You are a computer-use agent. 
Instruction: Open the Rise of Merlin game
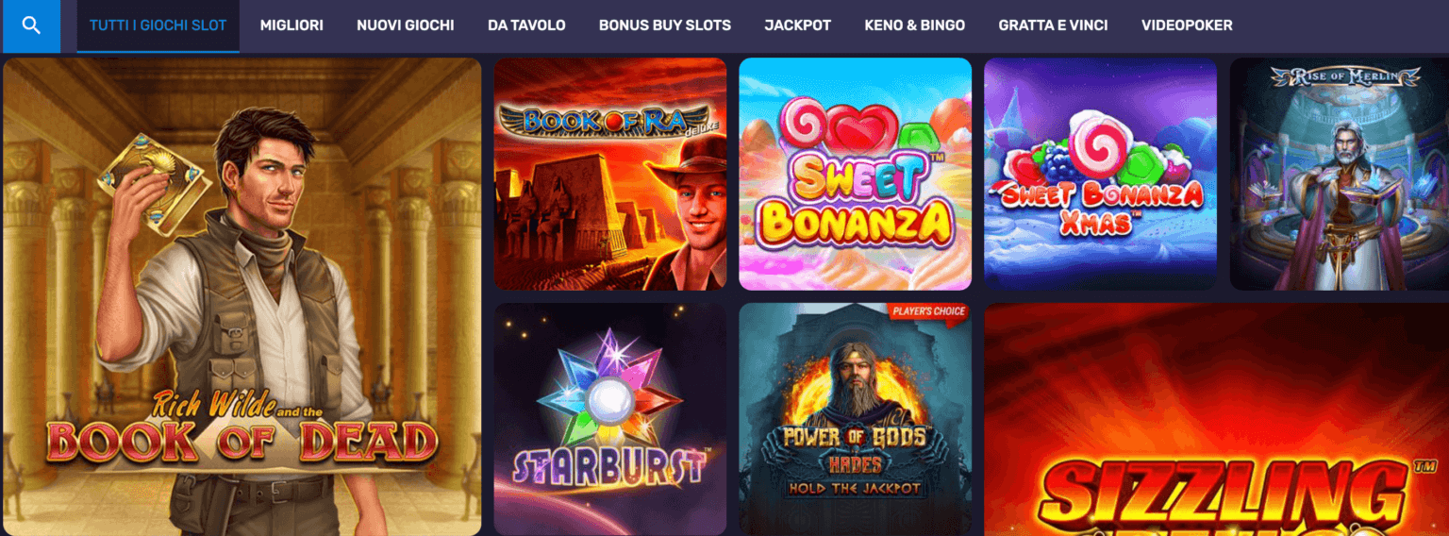[1340, 174]
